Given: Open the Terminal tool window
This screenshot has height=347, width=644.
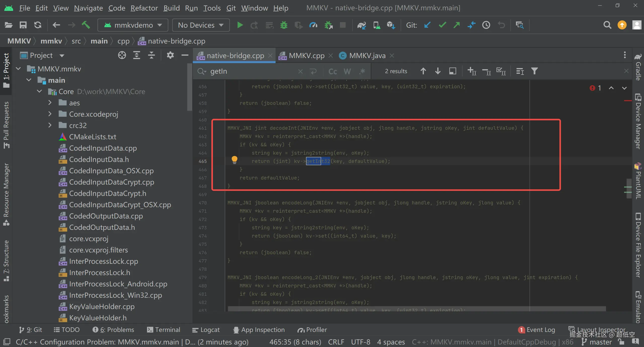Looking at the screenshot, I should click(x=164, y=330).
